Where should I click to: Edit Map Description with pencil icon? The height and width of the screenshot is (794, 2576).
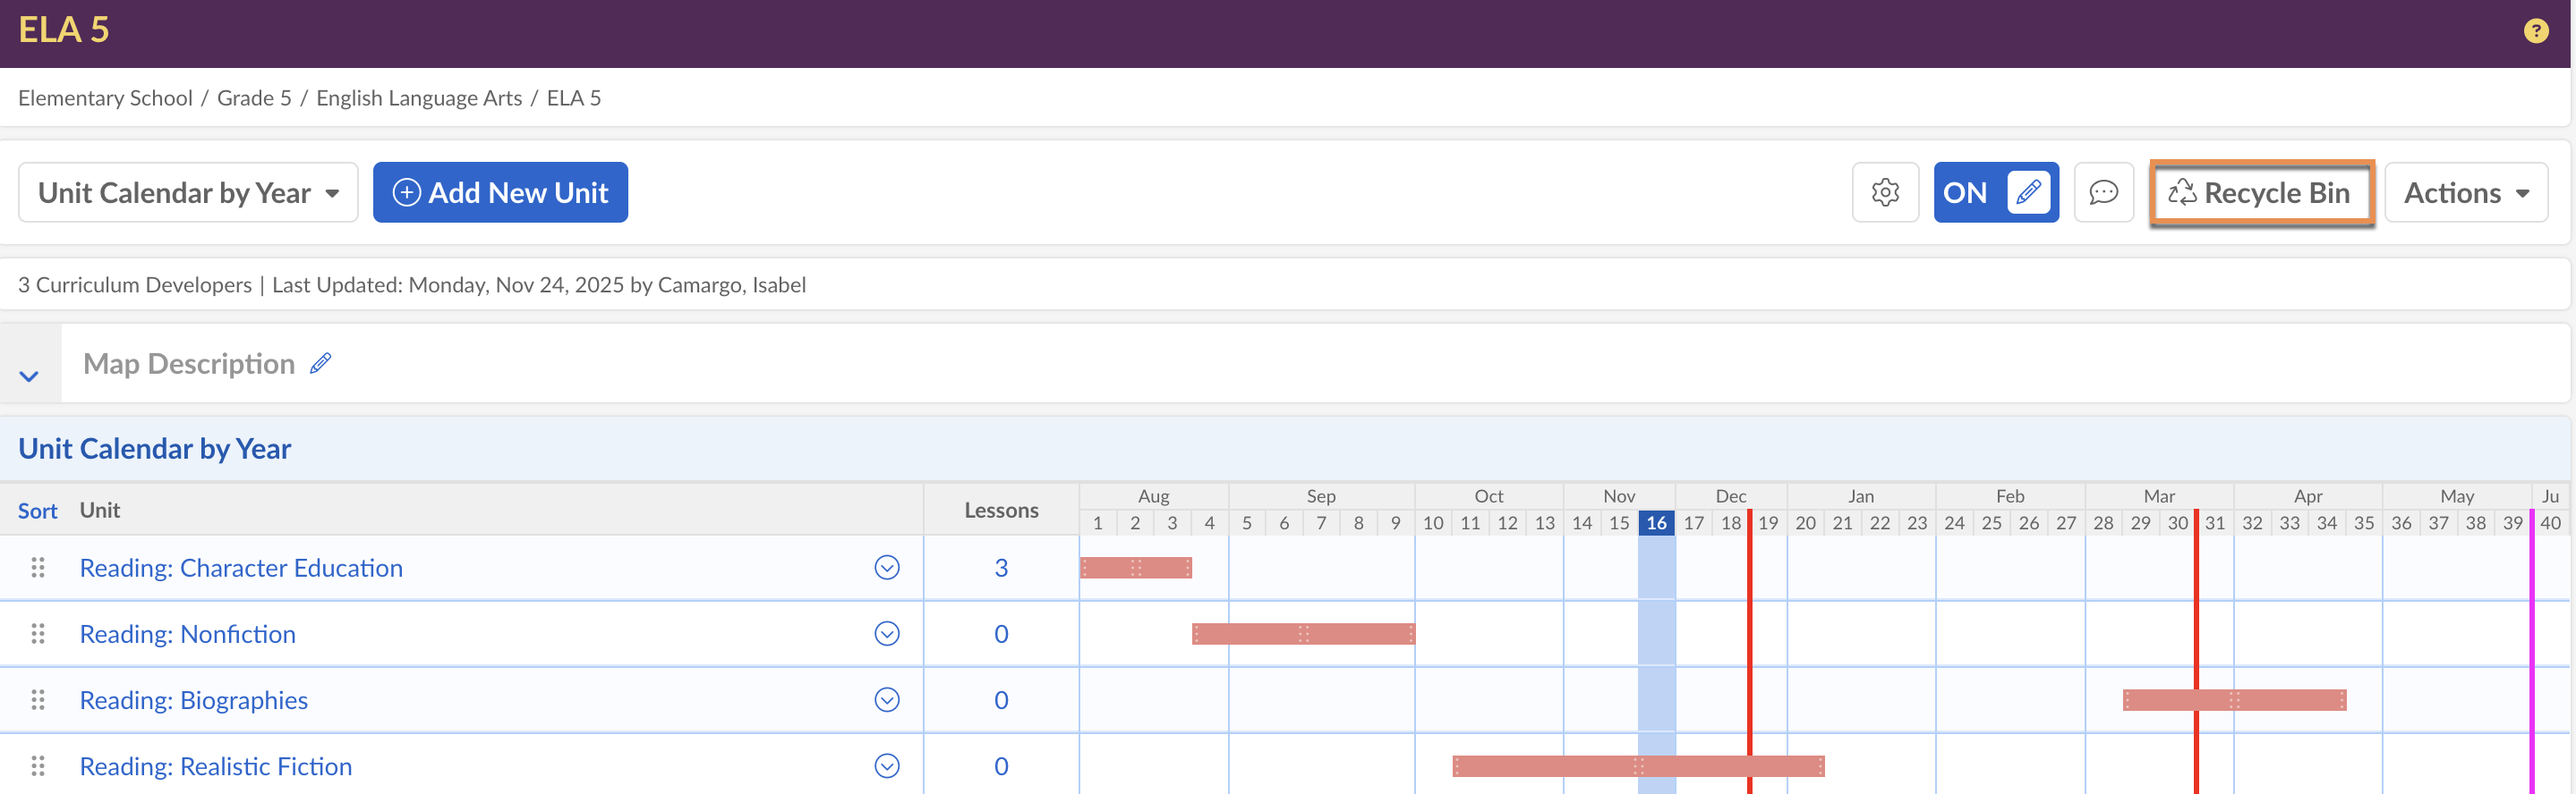tap(320, 364)
